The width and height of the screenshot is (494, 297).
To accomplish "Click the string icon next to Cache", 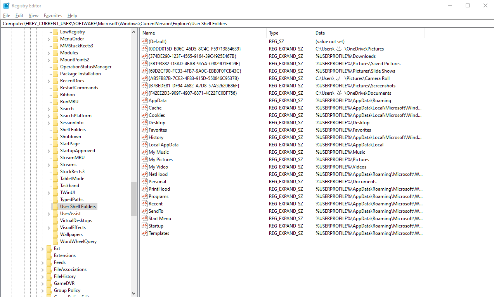I will (145, 108).
